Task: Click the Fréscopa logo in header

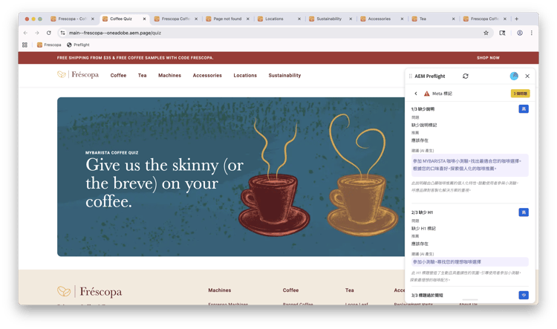Action: (x=78, y=74)
